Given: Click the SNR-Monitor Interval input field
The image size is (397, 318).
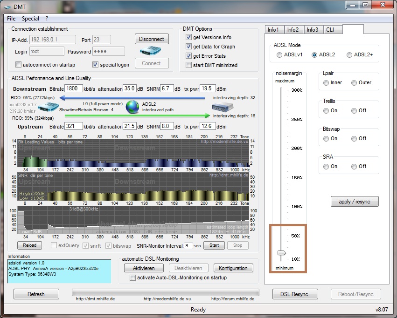Looking at the screenshot, I should [x=188, y=245].
